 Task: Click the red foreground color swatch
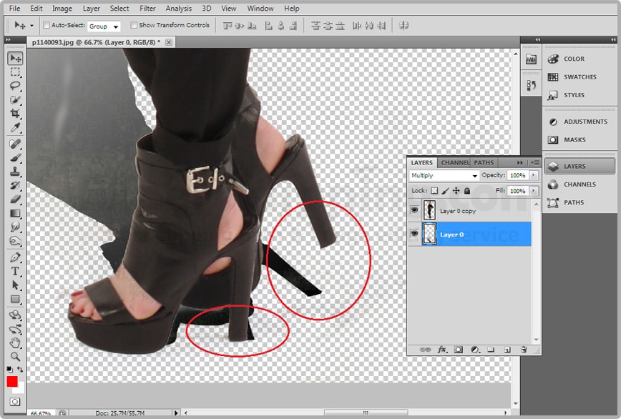[12, 381]
